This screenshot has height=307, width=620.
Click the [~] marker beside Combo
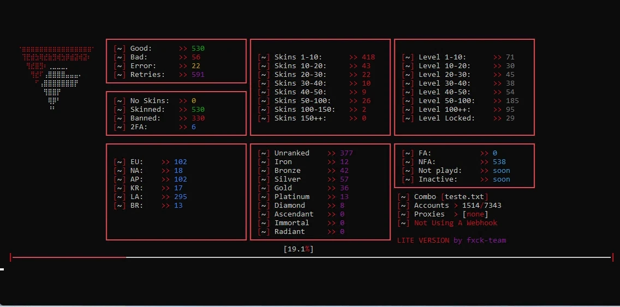coord(403,197)
